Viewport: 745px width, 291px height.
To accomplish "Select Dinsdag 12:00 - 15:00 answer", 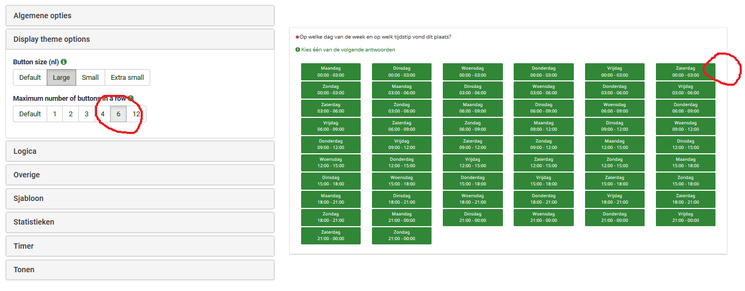I will [x=685, y=145].
